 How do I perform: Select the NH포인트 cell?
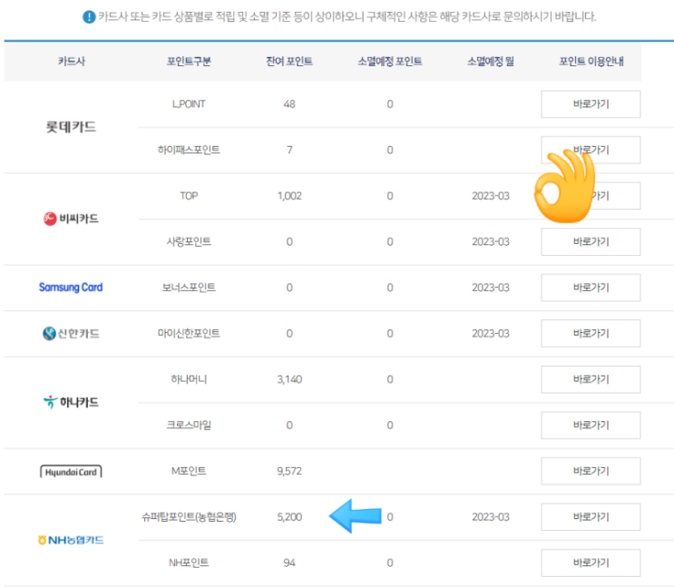[x=189, y=563]
